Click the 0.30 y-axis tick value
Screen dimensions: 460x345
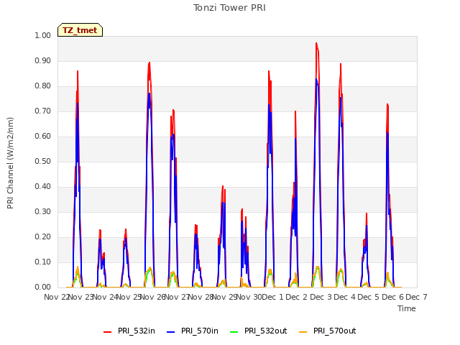click(x=43, y=212)
